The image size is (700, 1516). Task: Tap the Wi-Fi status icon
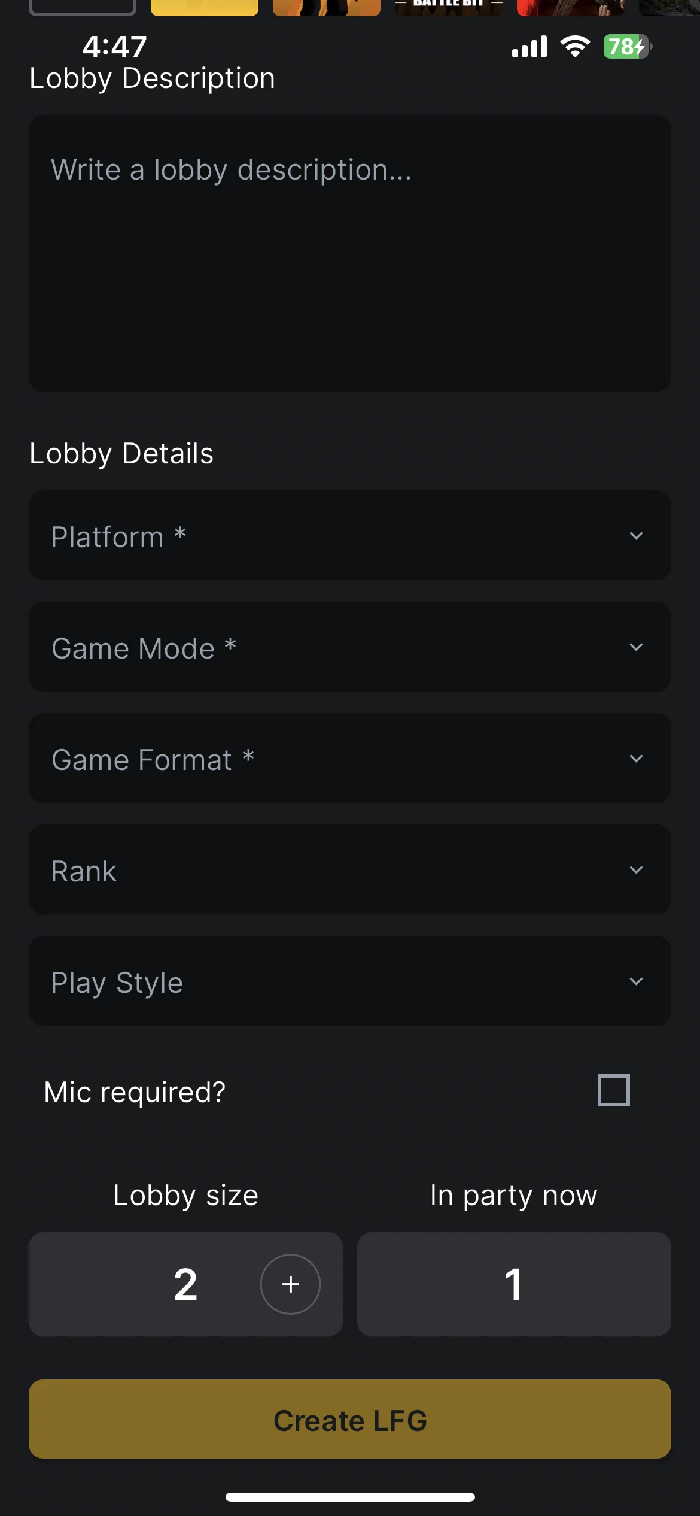[x=575, y=46]
